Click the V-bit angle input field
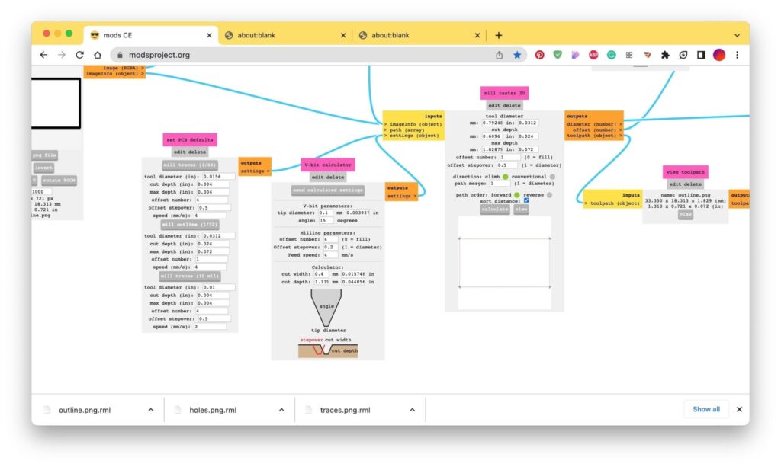The height and width of the screenshot is (467, 781). tap(326, 220)
